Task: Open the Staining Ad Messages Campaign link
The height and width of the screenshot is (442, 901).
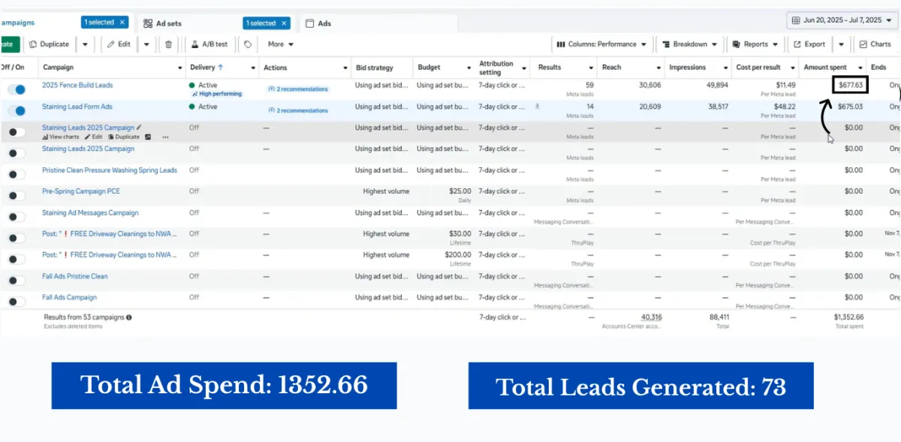Action: tap(90, 212)
